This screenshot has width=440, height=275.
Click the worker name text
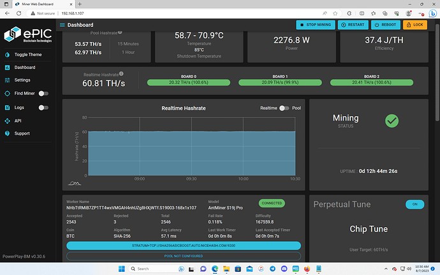(x=131, y=208)
